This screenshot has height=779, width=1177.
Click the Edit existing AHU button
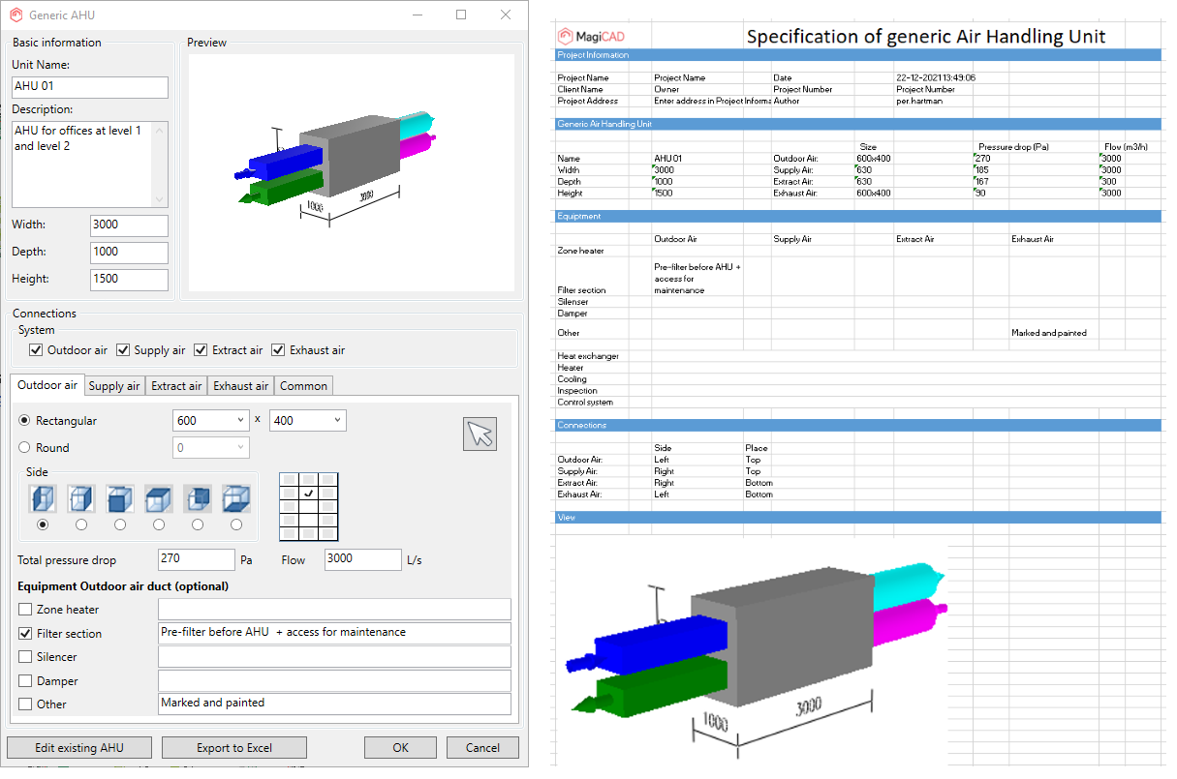click(79, 747)
